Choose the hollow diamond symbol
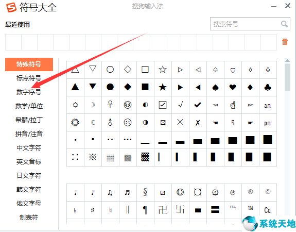Image resolution: width=296 pixels, height=232 pixels. click(128, 70)
